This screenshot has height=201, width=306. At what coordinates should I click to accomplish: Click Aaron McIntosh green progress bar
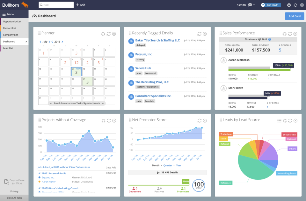pyautogui.click(x=259, y=70)
